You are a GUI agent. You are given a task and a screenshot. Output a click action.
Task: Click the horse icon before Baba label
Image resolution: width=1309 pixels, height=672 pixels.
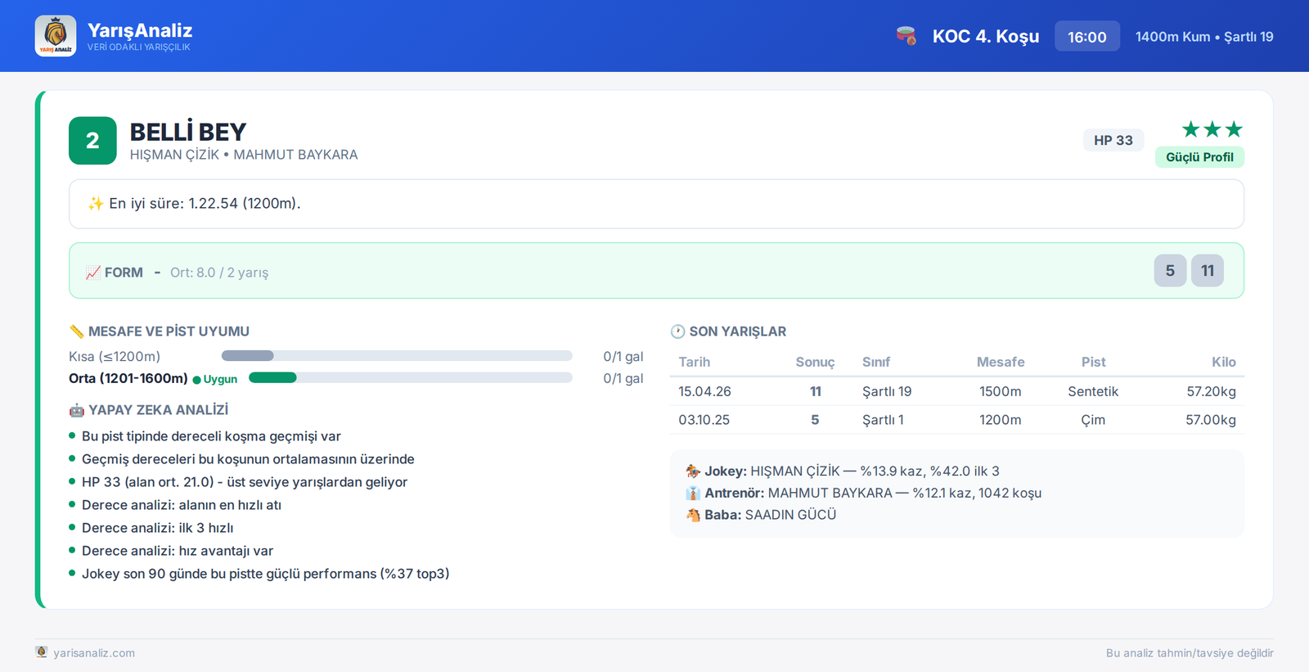tap(693, 515)
